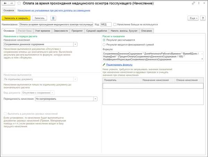Close the form with the X icon
The height and width of the screenshot is (157, 208).
pyautogui.click(x=204, y=3)
